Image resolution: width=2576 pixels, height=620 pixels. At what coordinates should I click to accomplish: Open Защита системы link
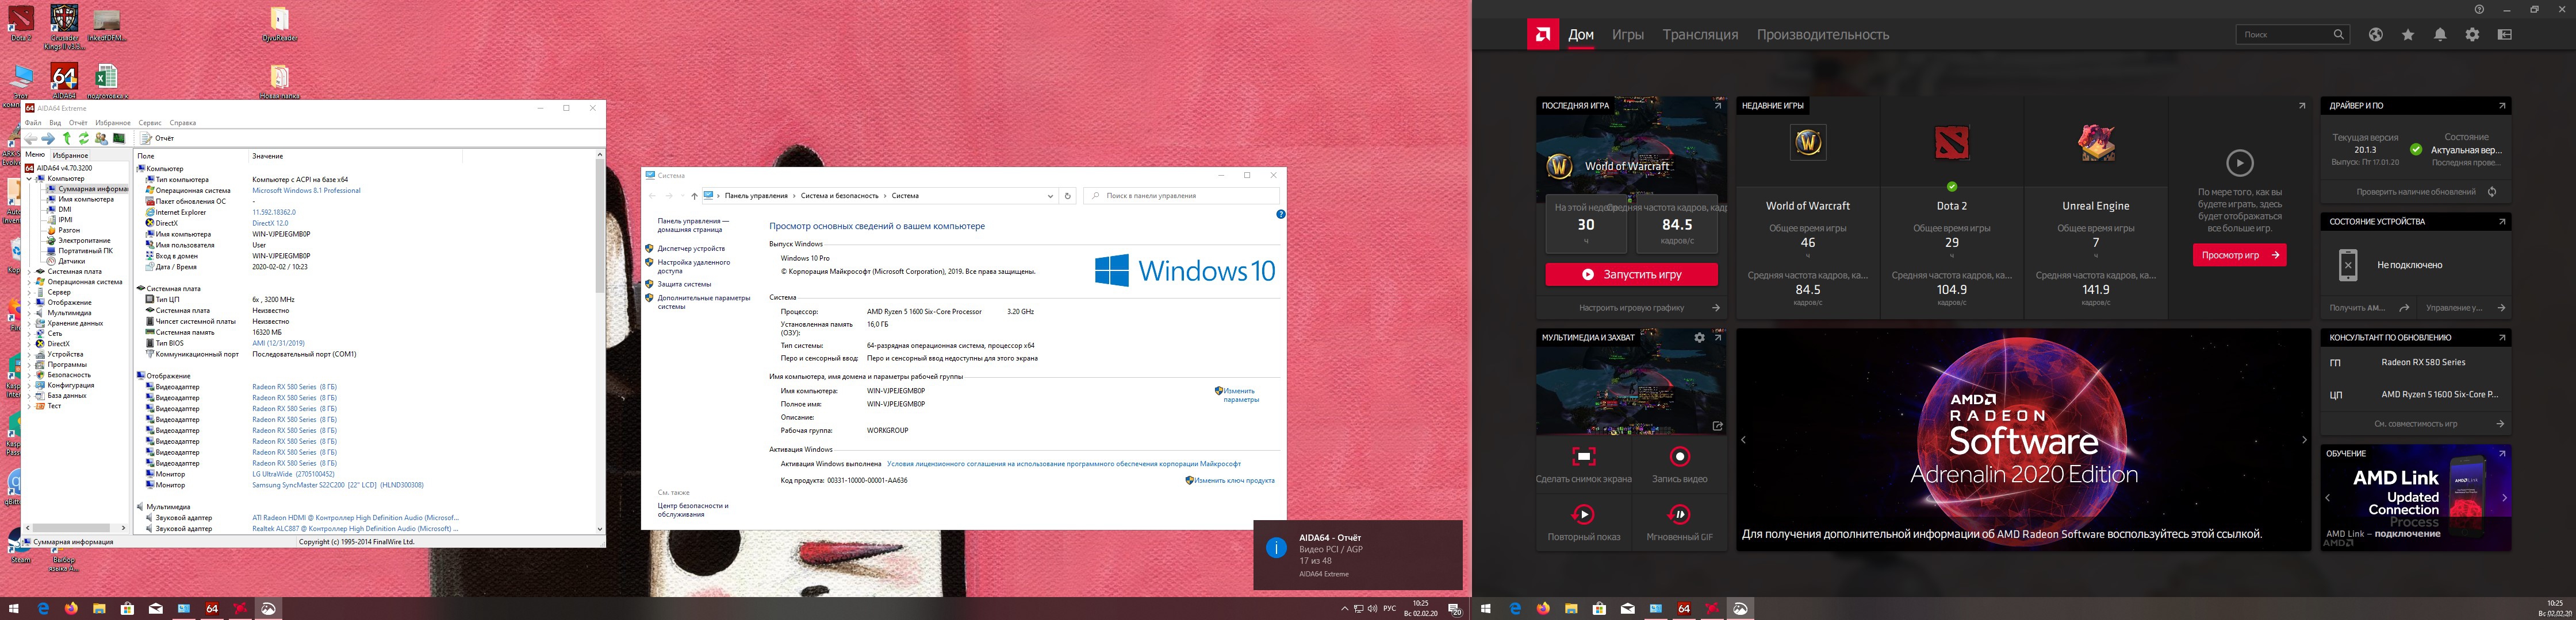[684, 285]
